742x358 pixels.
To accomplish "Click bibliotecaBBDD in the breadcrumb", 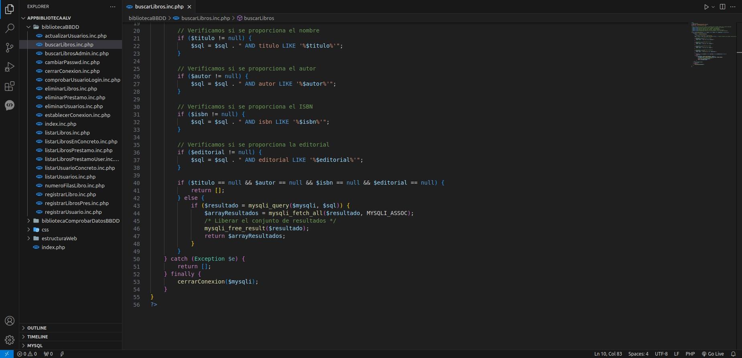I will pyautogui.click(x=147, y=18).
